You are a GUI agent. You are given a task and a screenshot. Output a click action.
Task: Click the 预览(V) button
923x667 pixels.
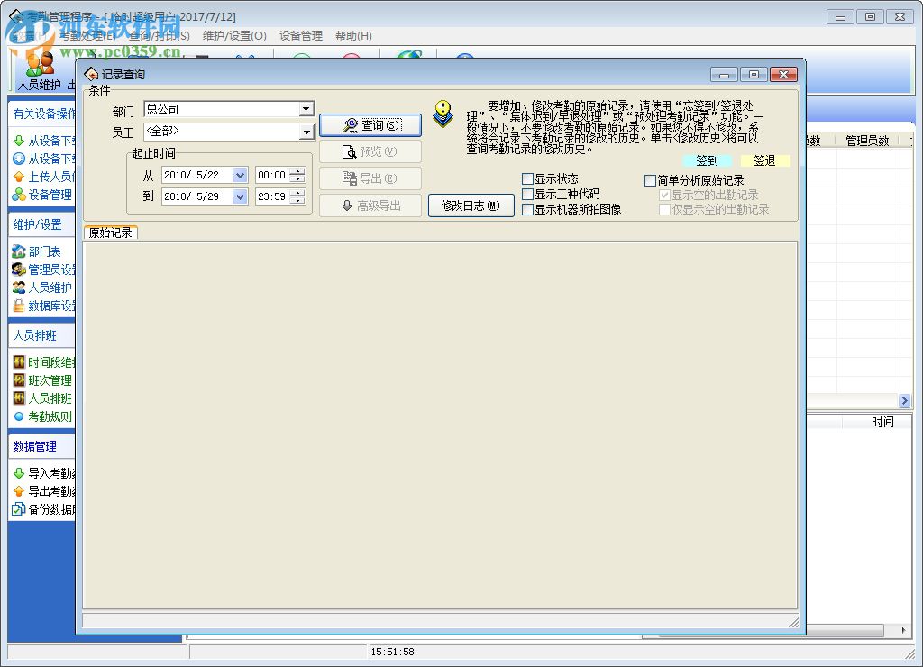pos(370,152)
